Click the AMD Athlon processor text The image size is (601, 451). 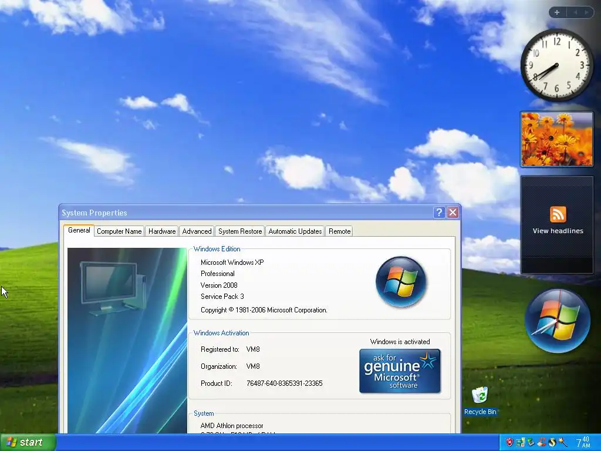[x=232, y=426]
